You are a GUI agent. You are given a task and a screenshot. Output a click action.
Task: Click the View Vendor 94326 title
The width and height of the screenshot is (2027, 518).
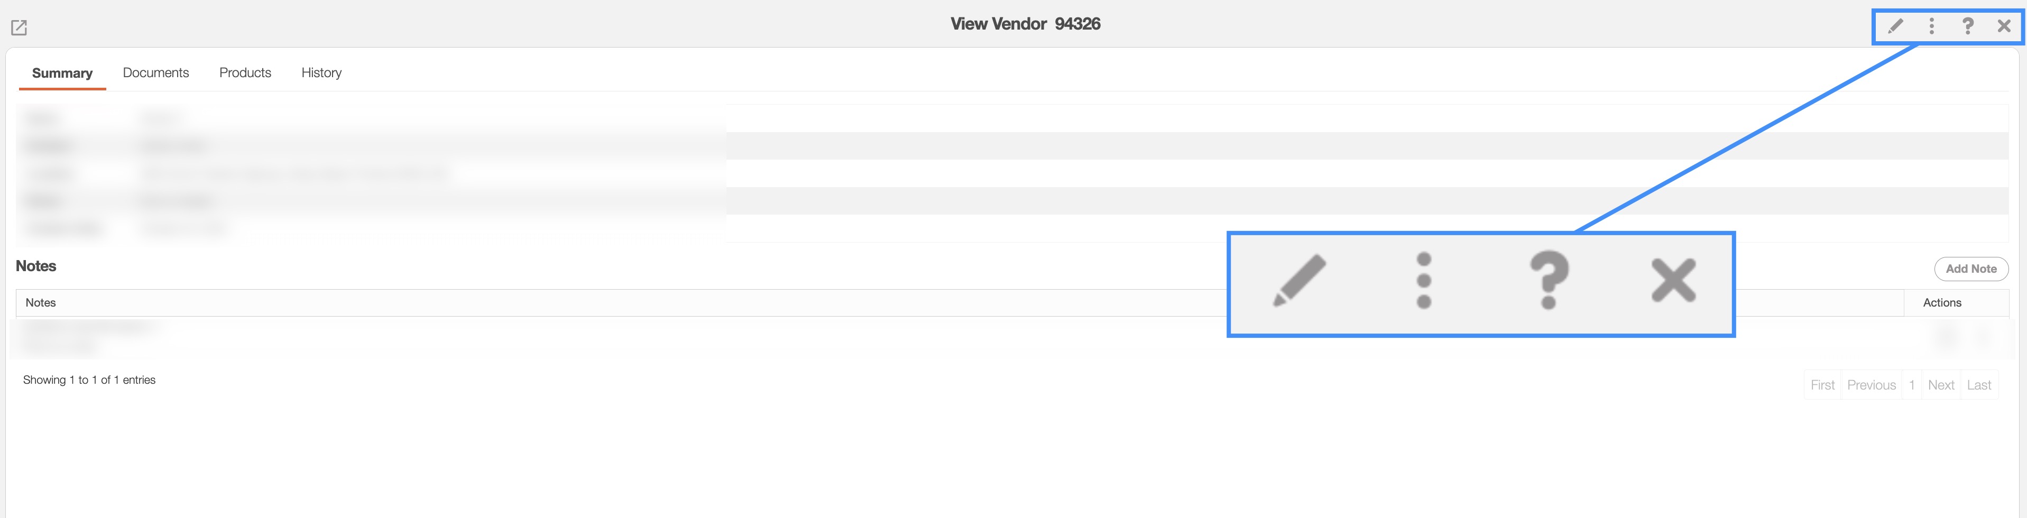click(1025, 24)
